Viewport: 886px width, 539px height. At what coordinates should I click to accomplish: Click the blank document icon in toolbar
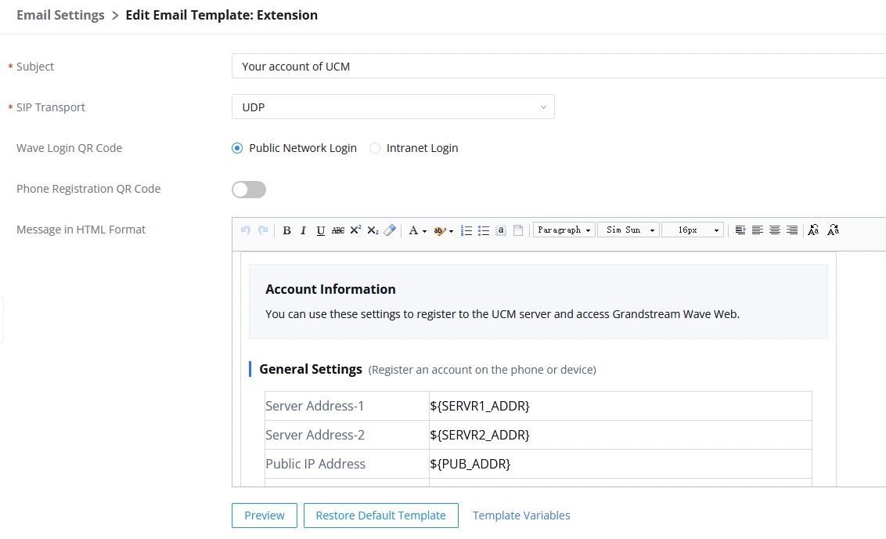tap(518, 230)
